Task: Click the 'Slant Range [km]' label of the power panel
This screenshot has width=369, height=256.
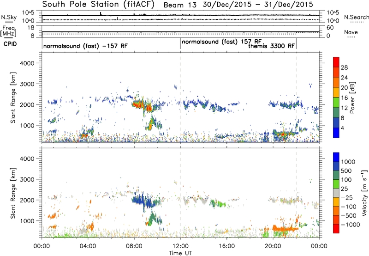Action: pos(13,98)
